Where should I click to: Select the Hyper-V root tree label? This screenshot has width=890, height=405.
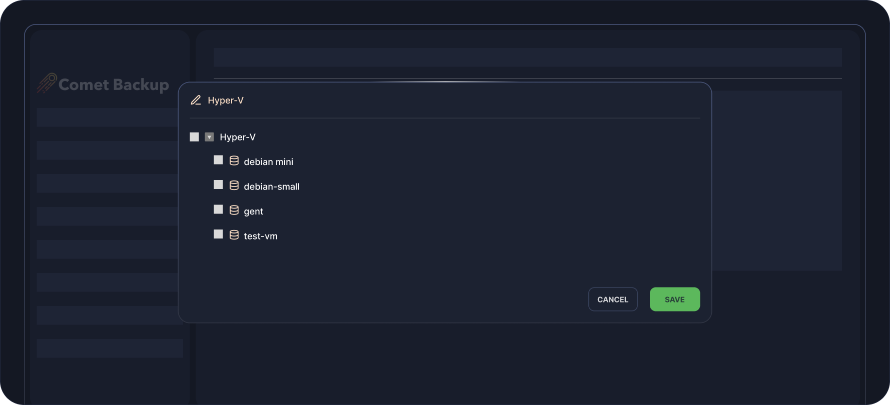[x=238, y=137]
